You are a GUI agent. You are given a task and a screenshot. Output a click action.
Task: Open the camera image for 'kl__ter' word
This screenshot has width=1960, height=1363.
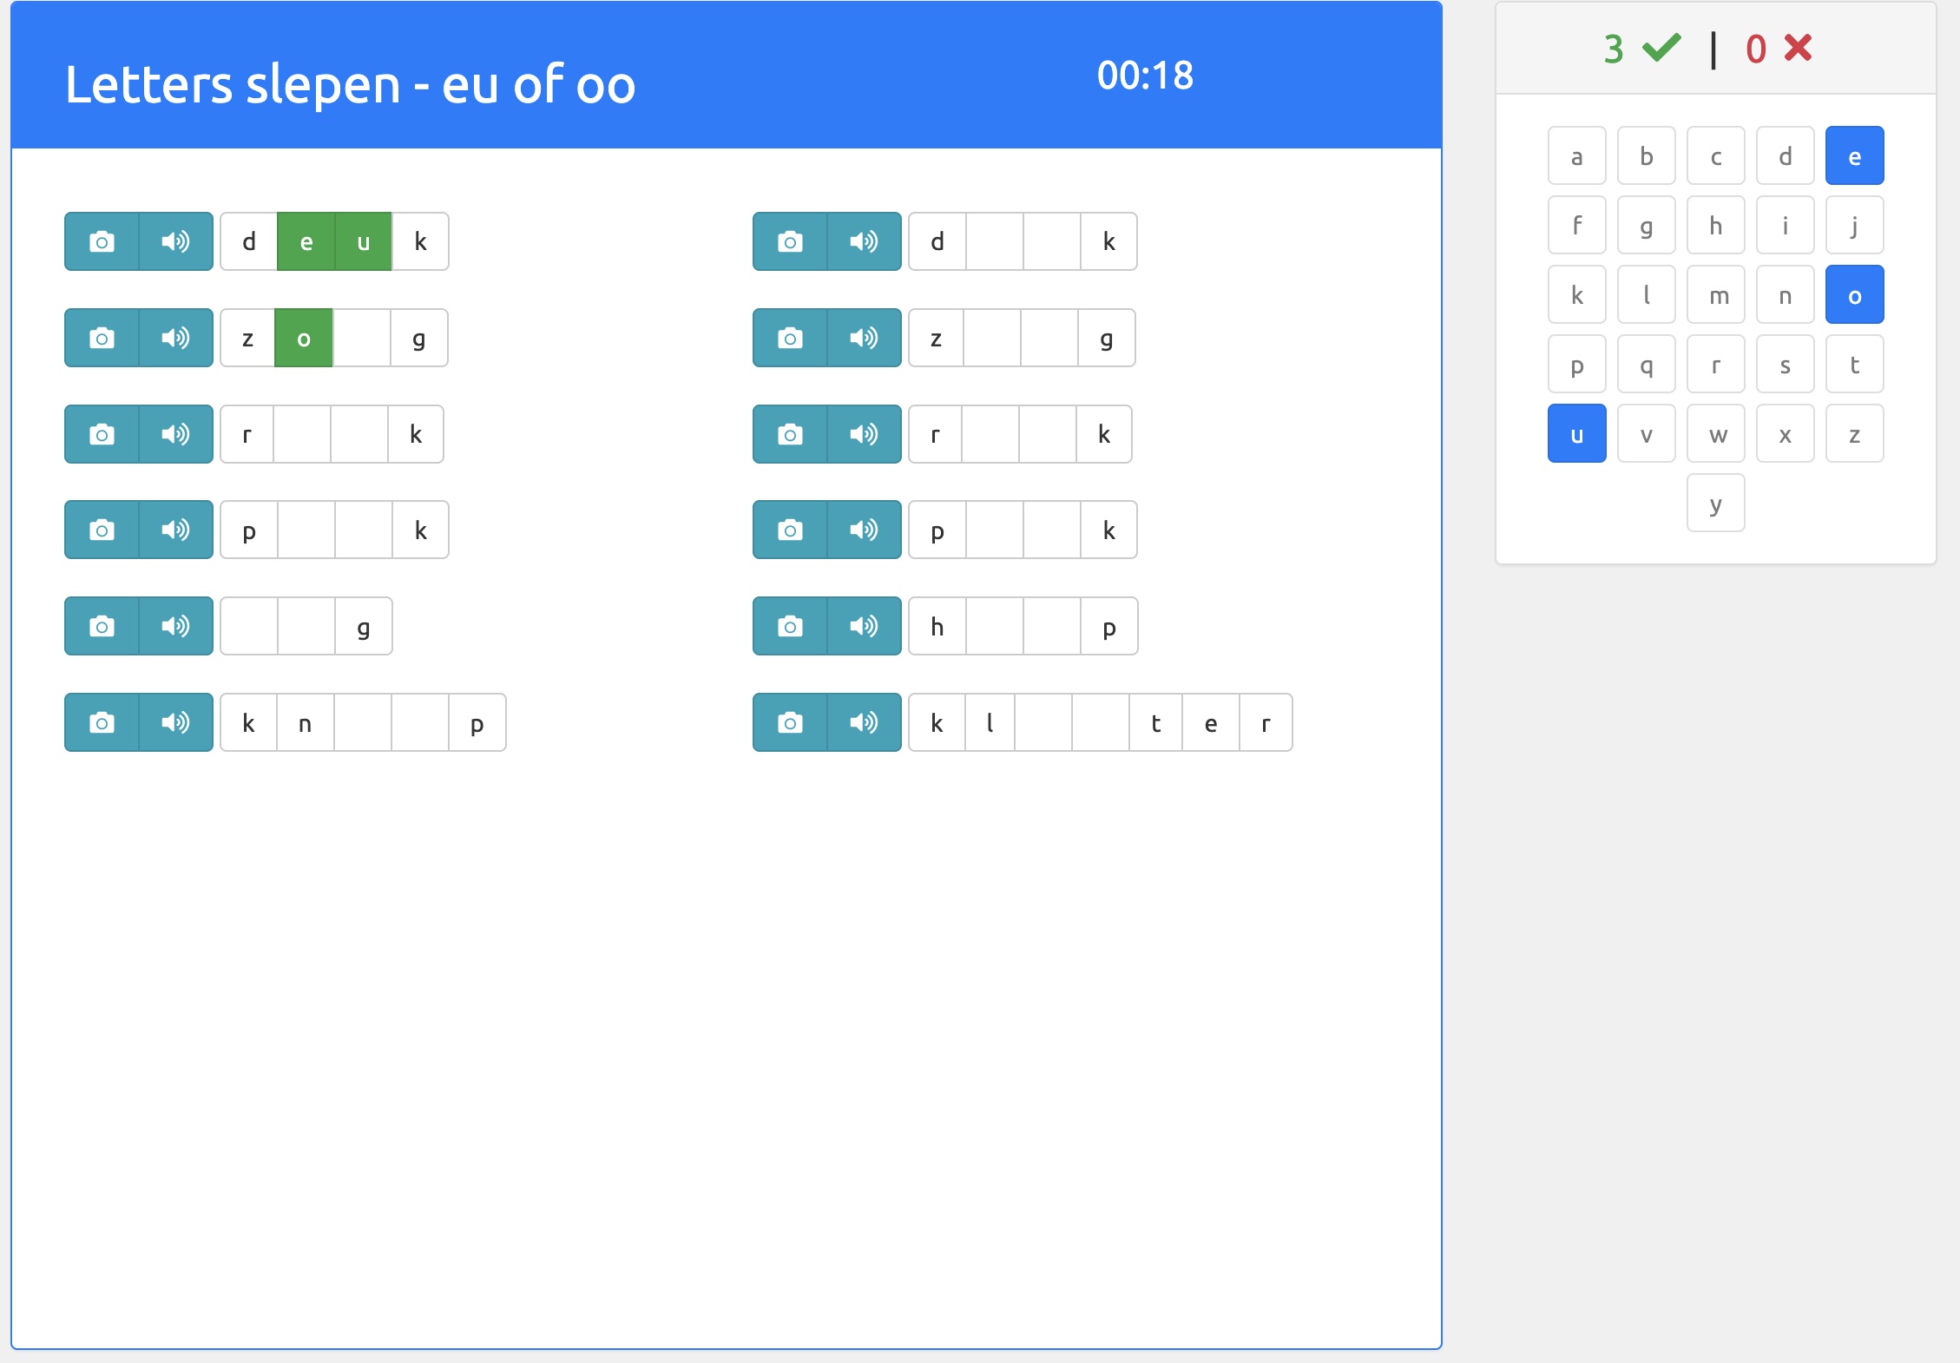click(790, 722)
